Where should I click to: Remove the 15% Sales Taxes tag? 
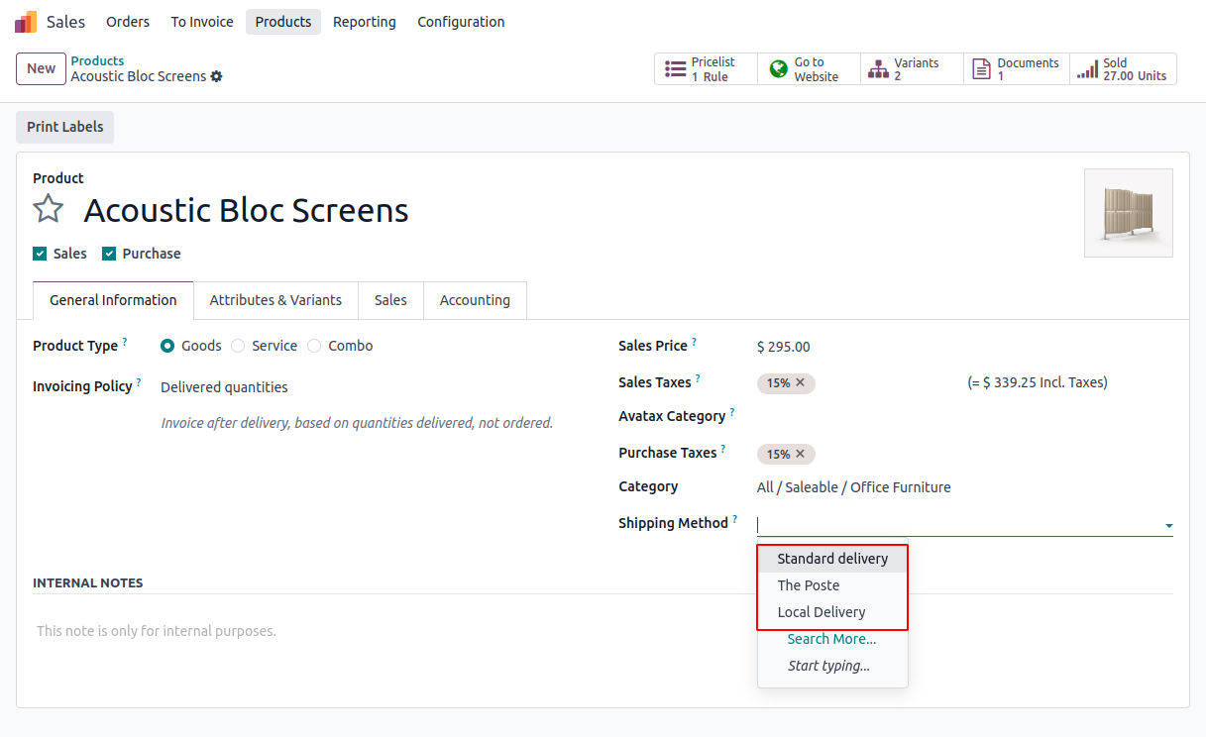pos(801,383)
